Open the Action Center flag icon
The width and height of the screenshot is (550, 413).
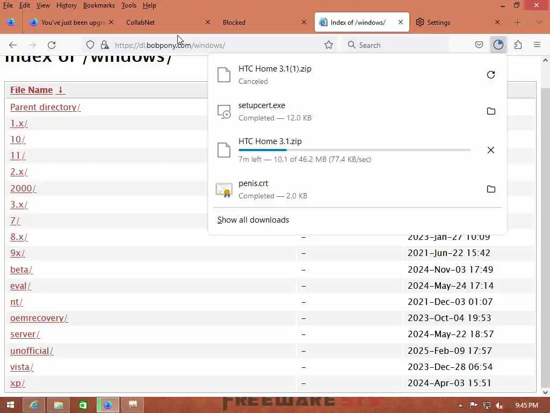[x=473, y=405]
